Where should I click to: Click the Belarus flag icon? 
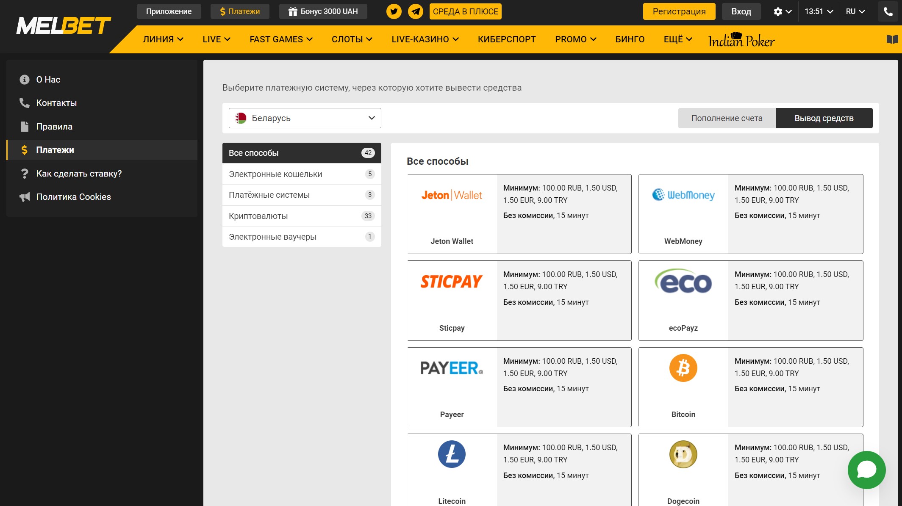coord(241,118)
